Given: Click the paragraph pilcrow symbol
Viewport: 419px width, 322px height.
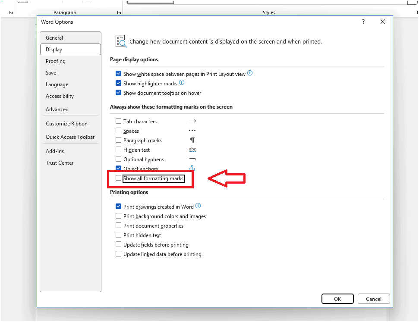Looking at the screenshot, I should coord(192,140).
